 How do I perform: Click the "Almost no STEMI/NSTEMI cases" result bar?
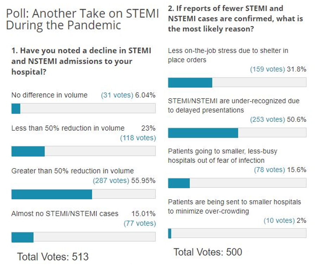coord(83,237)
